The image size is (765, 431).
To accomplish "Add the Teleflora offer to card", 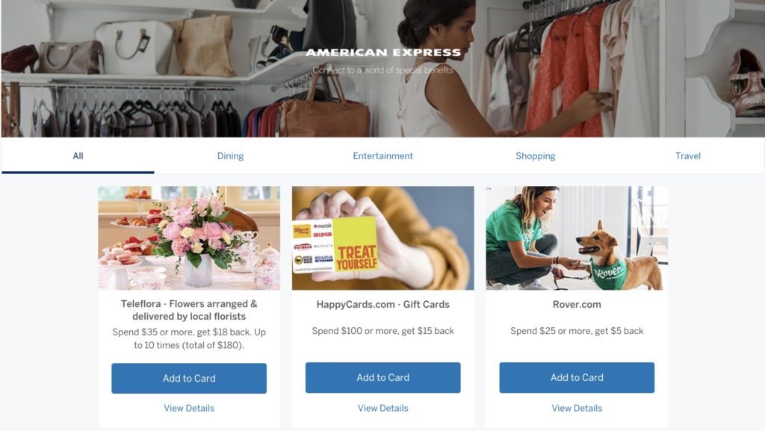I will coord(189,379).
